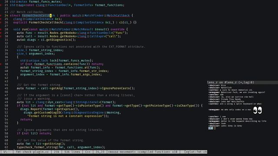Viewport: 278px width, 156px height.
Task: Click 'MatchResult' on line 28
Action: pyautogui.click(x=83, y=29)
